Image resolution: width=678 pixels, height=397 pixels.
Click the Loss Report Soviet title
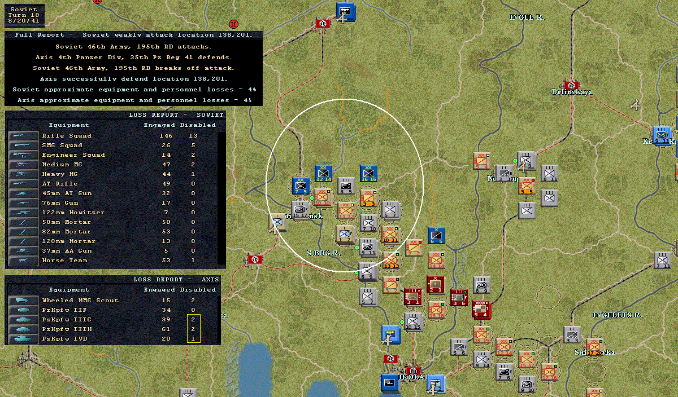click(x=177, y=115)
